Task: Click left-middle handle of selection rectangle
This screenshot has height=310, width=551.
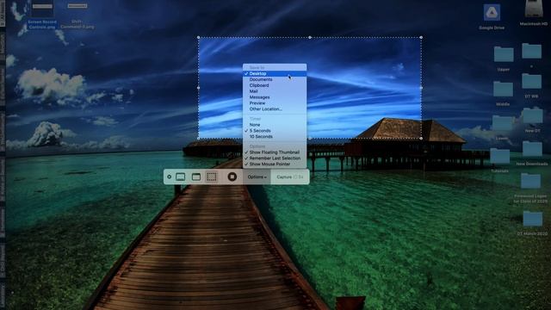Action: point(199,88)
